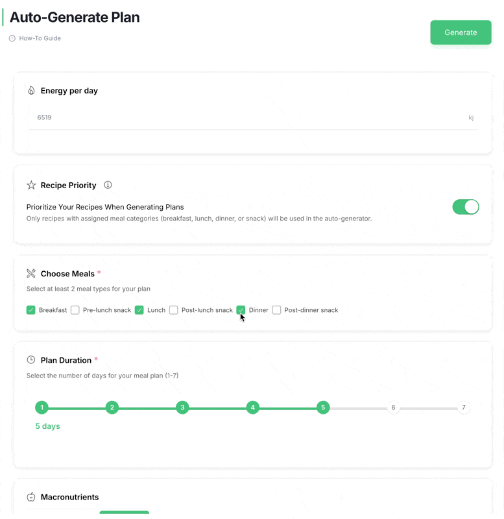Viewport: 504px width, 519px height.
Task: Click the Generate button
Action: point(461,32)
